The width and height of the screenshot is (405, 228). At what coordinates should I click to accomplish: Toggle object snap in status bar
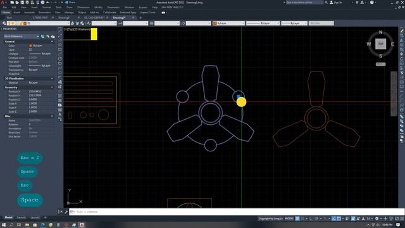coord(339,218)
